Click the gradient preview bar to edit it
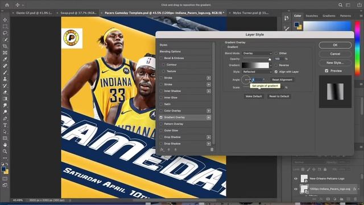This screenshot has width=364, height=205. click(x=255, y=65)
